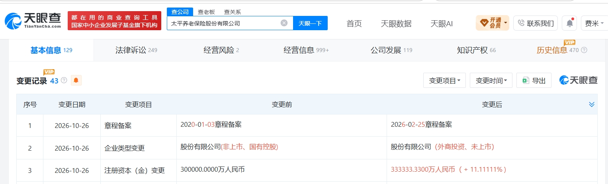
Task: Select the 查公司 search tab
Action: click(x=180, y=12)
